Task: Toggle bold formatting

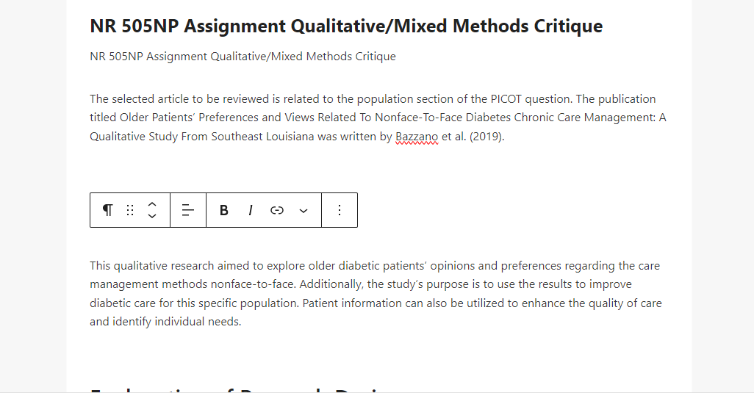Action: click(223, 210)
